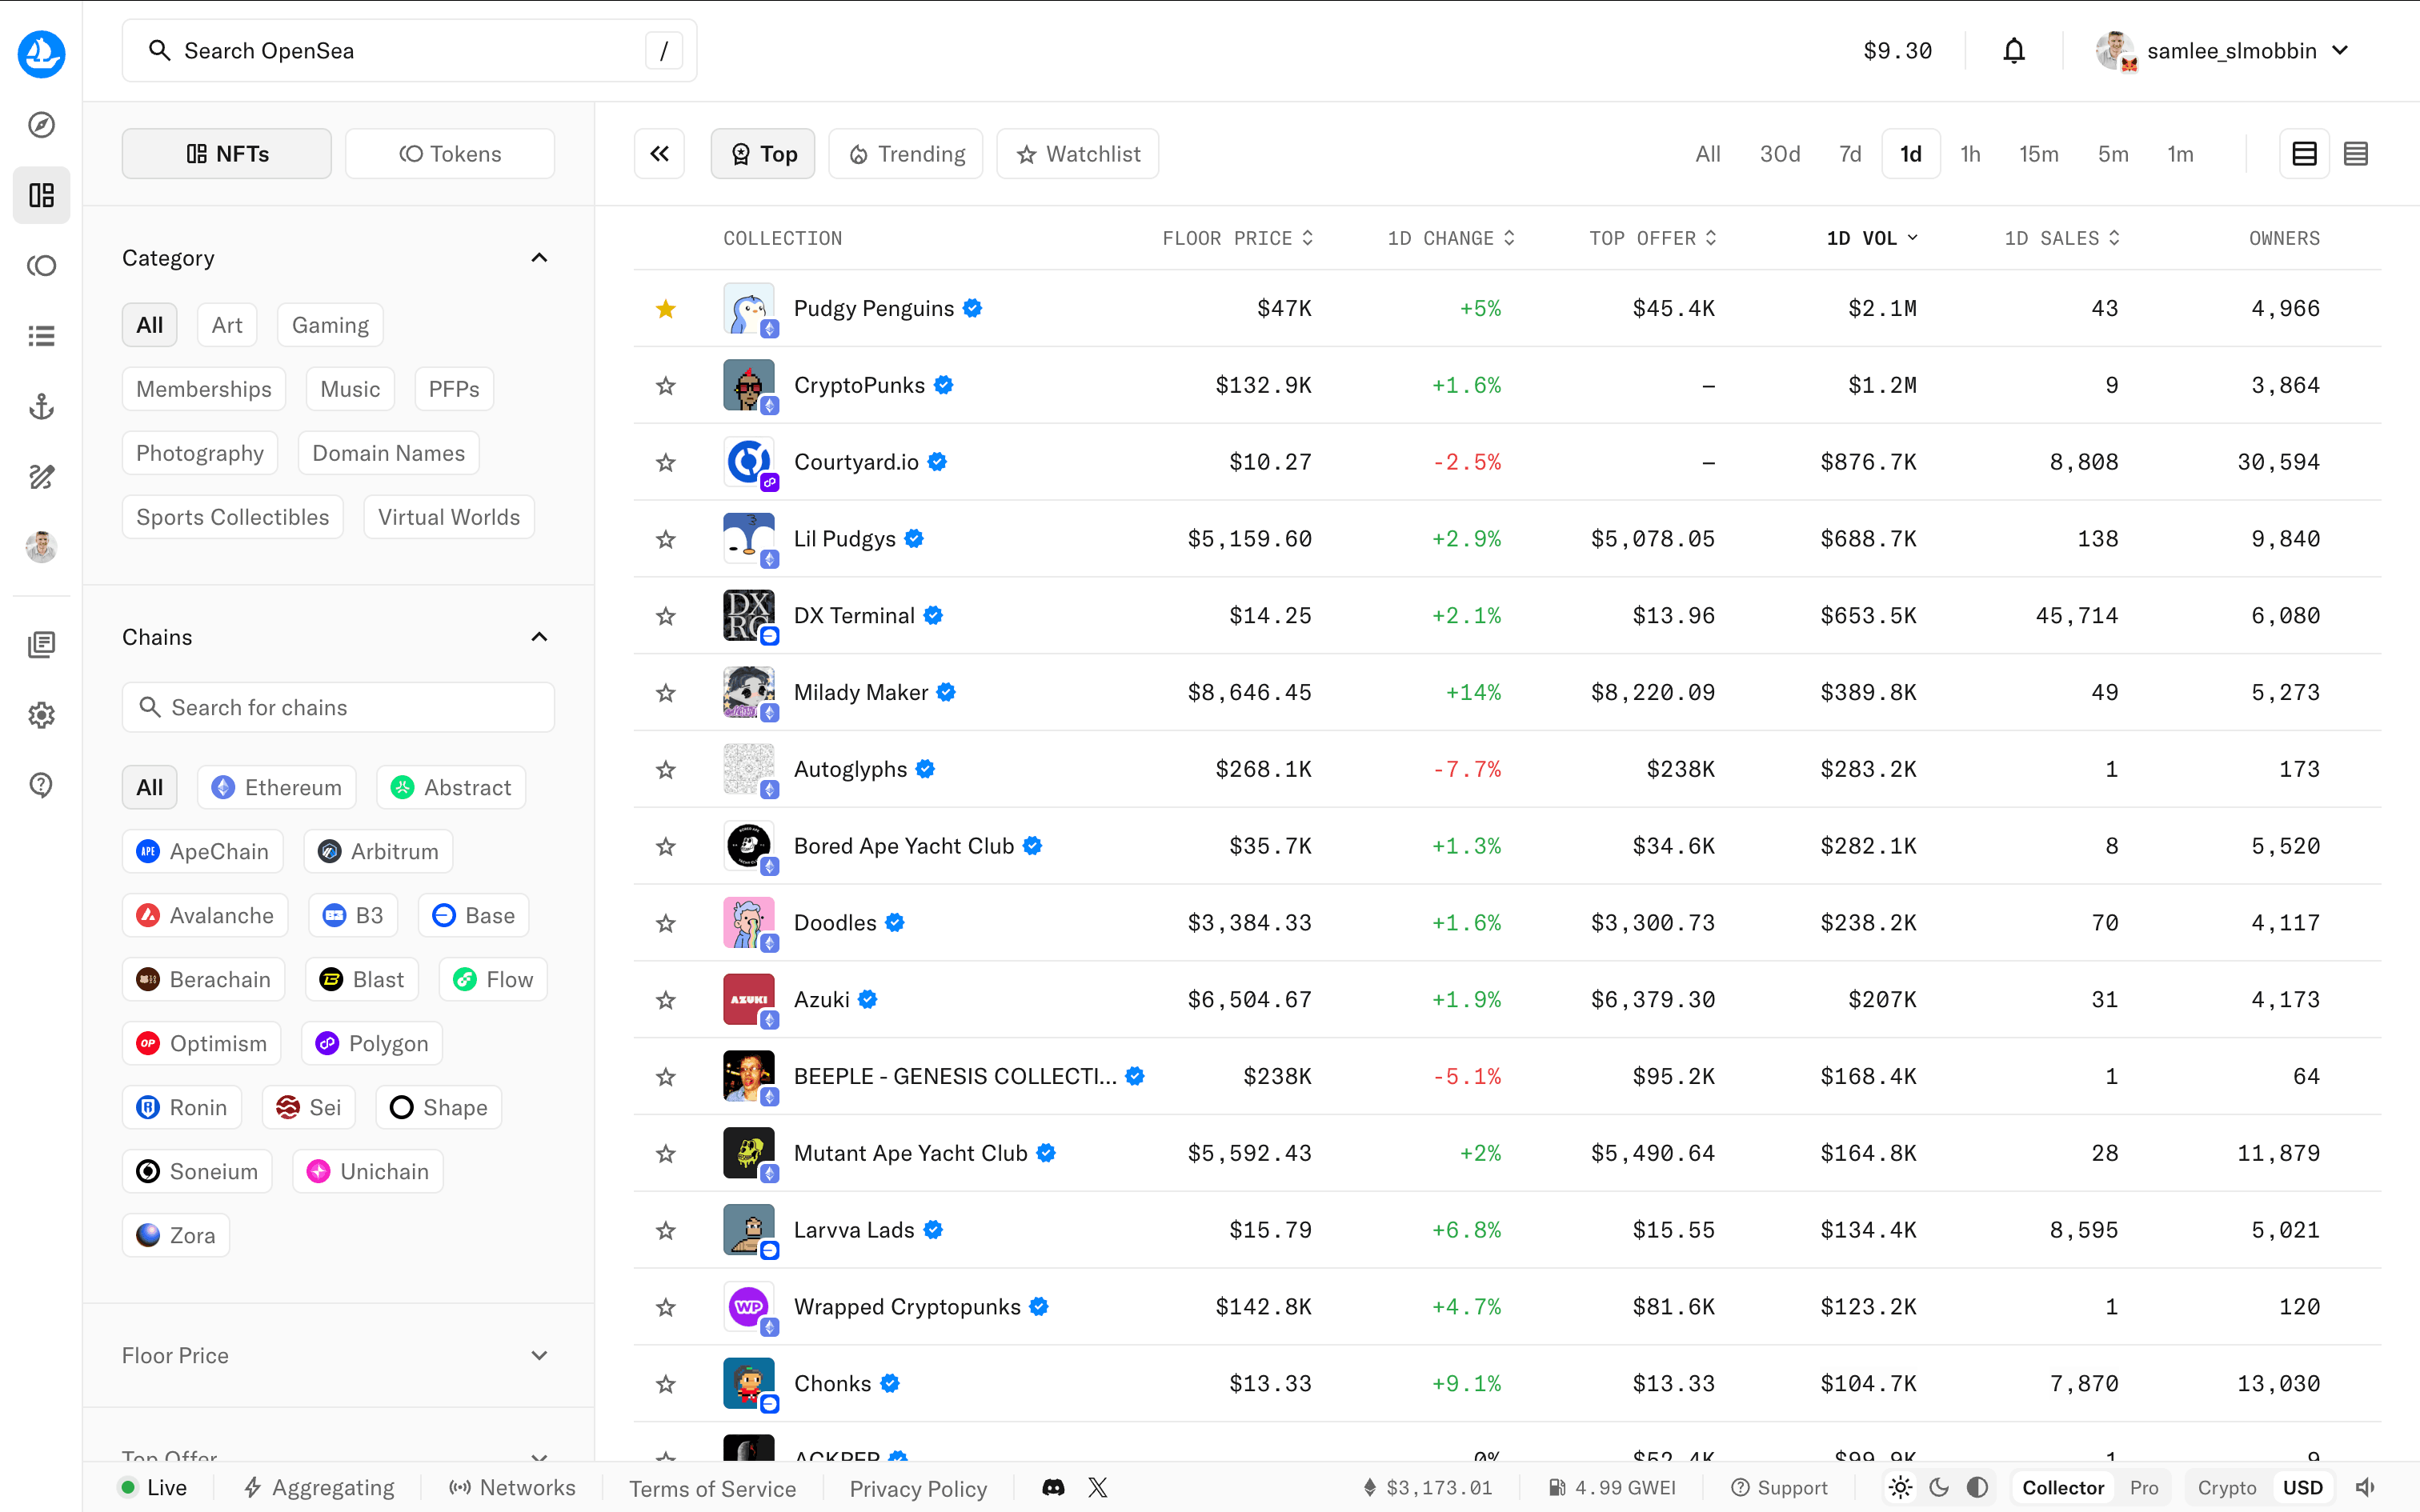Collapse the Category section

click(x=539, y=258)
